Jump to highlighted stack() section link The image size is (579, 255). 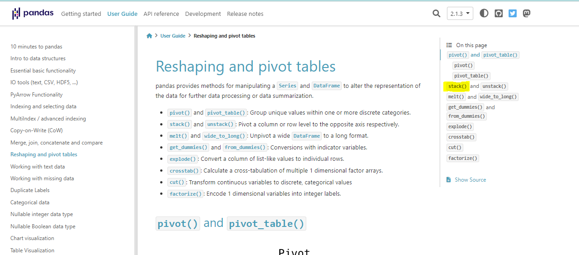click(x=457, y=86)
